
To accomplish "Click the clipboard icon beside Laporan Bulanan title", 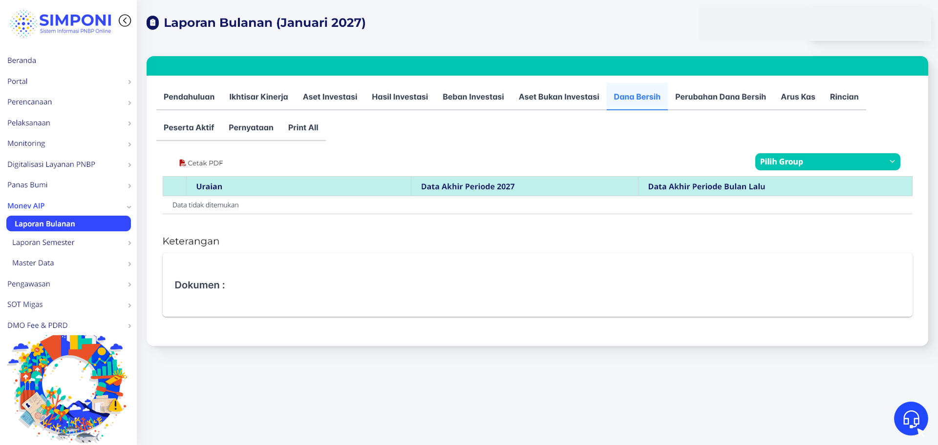I will pos(153,23).
